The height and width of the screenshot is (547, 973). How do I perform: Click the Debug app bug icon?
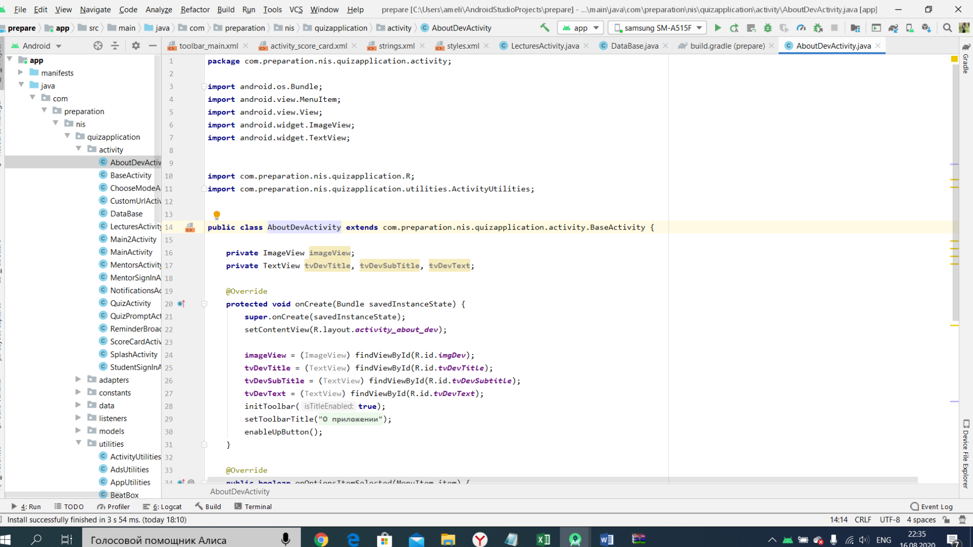tap(767, 28)
